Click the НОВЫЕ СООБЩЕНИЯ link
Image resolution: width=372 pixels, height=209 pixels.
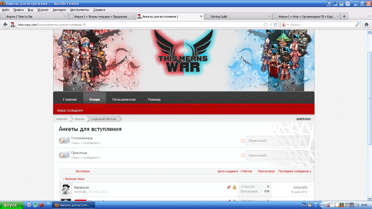[70, 111]
